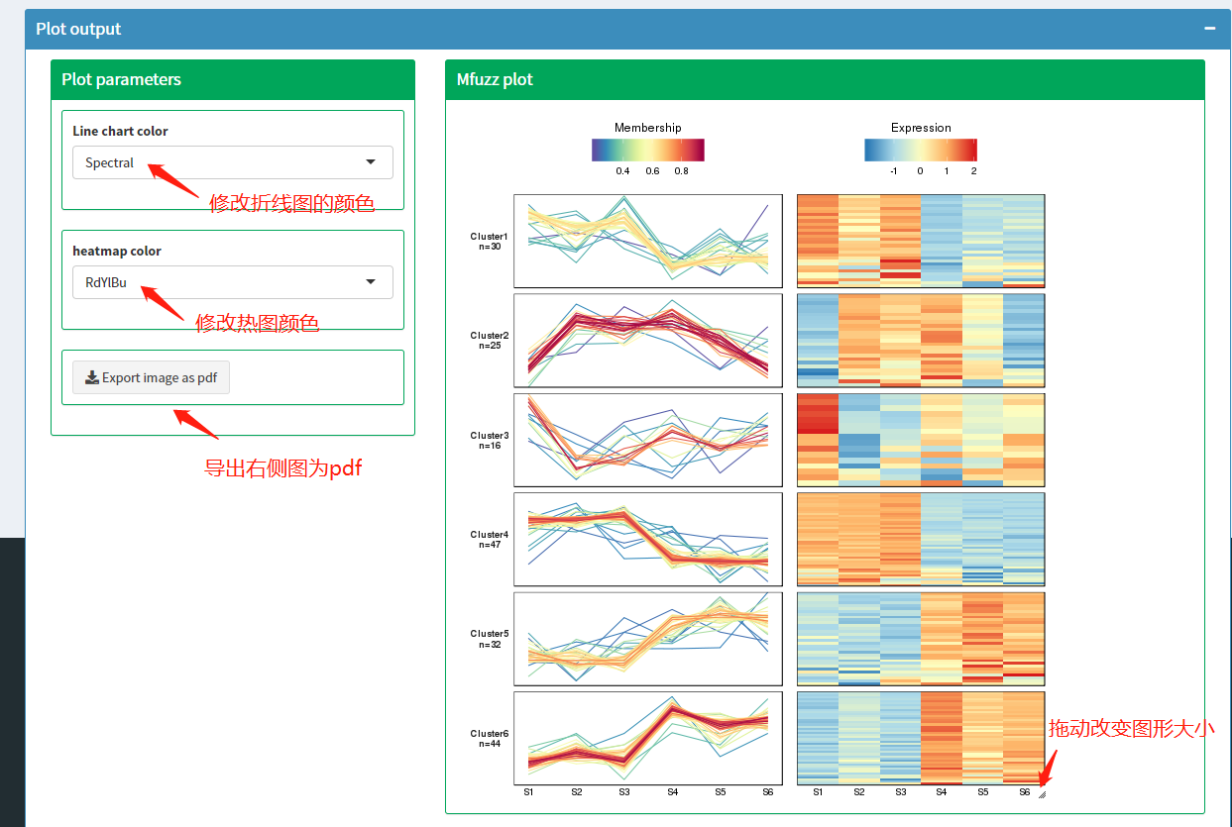Open the Line chart color dropdown

(x=232, y=162)
